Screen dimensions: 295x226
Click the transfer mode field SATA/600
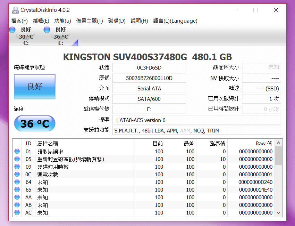click(149, 99)
